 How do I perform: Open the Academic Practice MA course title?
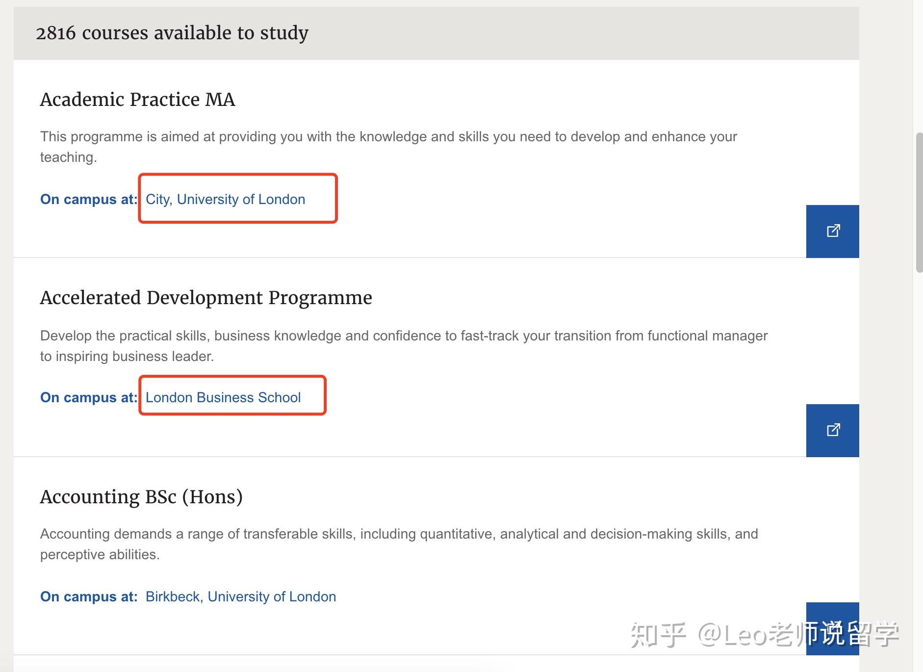[x=138, y=100]
